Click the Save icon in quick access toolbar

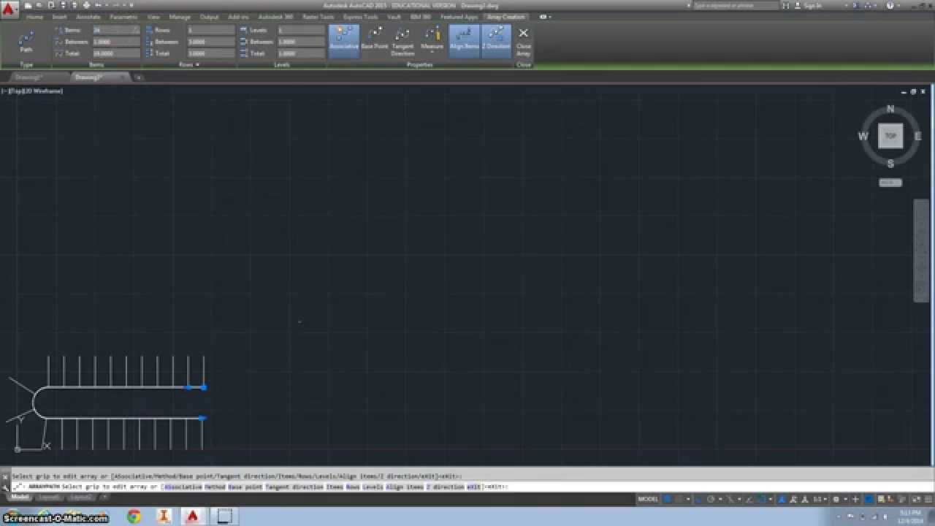pos(51,5)
